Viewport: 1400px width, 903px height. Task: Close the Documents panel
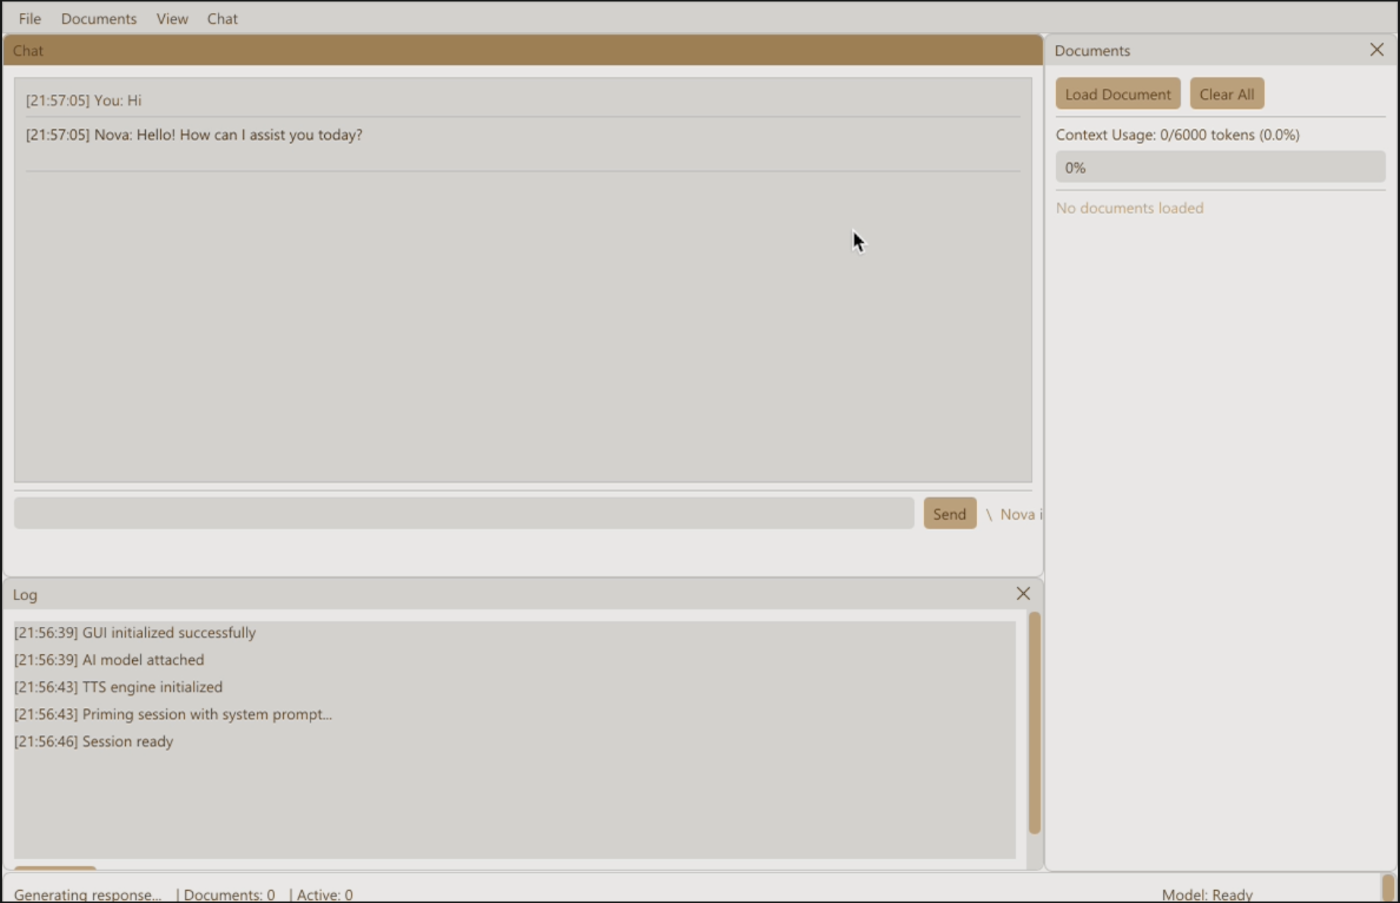pyautogui.click(x=1376, y=49)
